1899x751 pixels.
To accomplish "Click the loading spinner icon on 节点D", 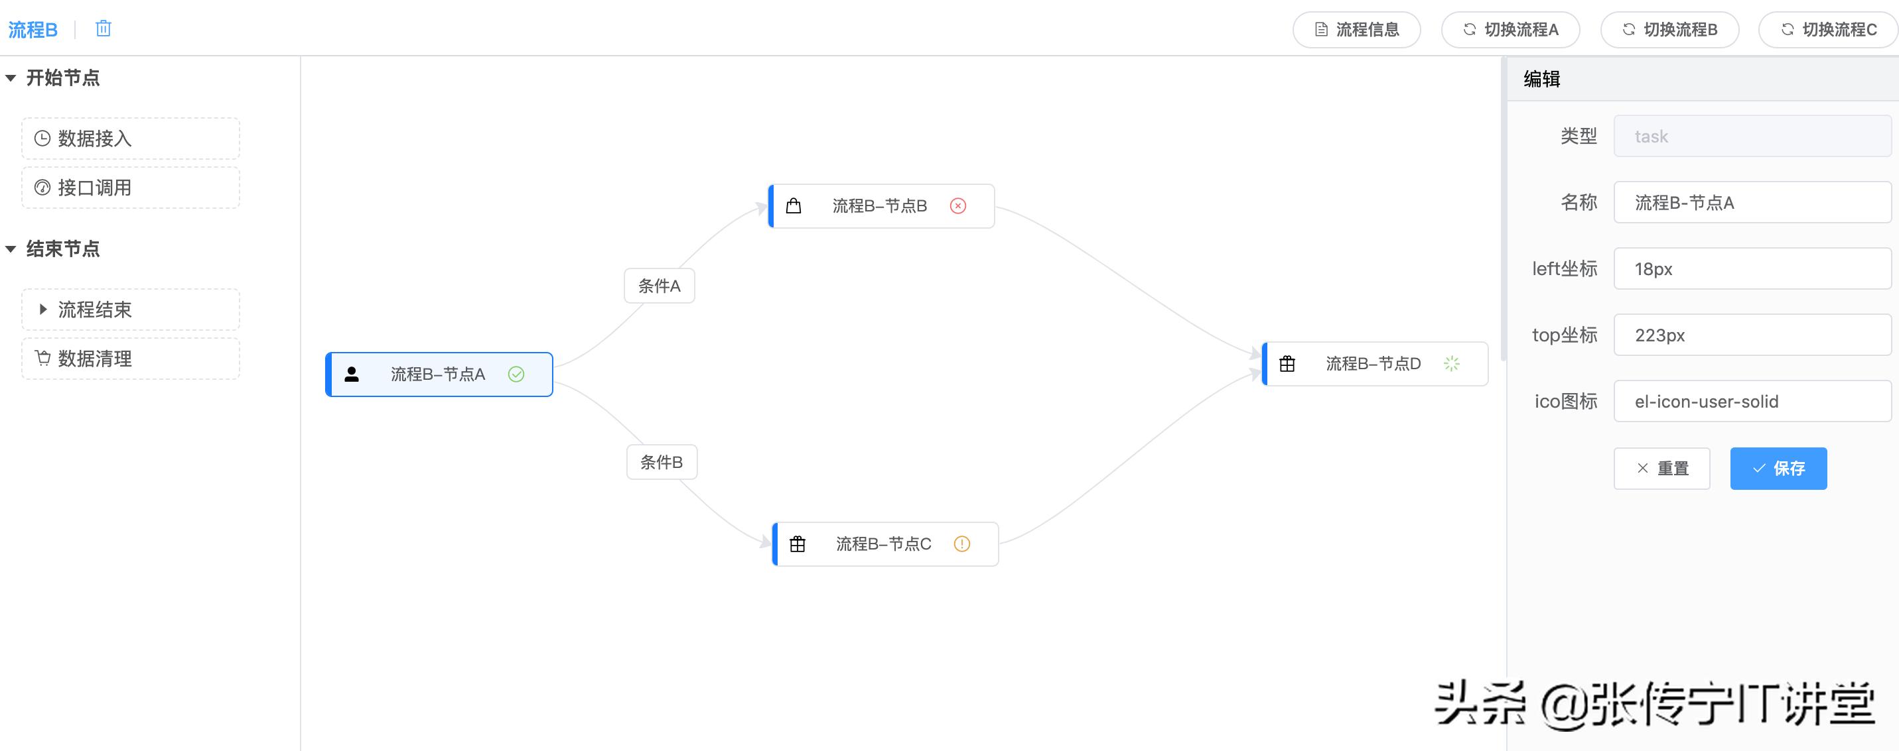I will pyautogui.click(x=1452, y=364).
